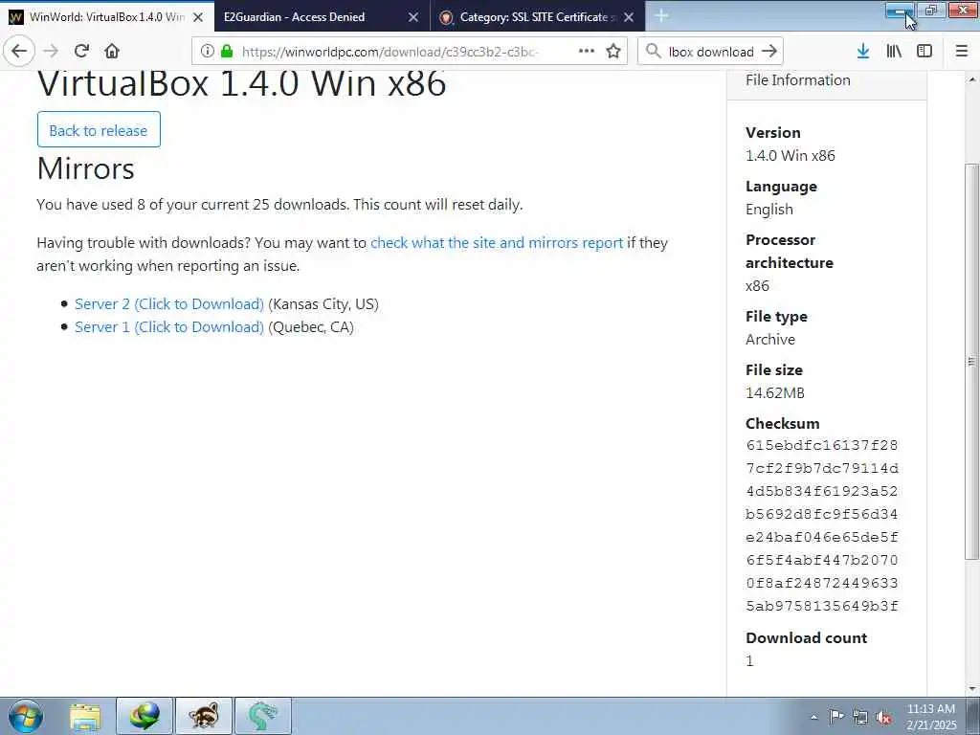This screenshot has width=980, height=735.
Task: Open the downloads panel arrow
Action: click(863, 52)
